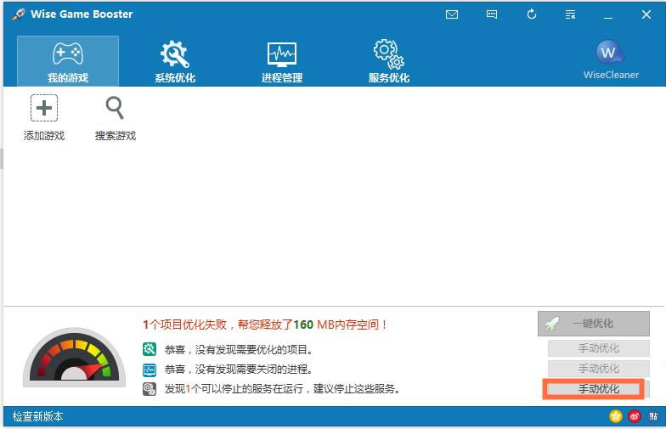Switch to 系统优化 tab
666x429 pixels.
[175, 61]
